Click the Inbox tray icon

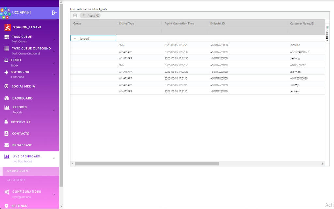pos(6,60)
